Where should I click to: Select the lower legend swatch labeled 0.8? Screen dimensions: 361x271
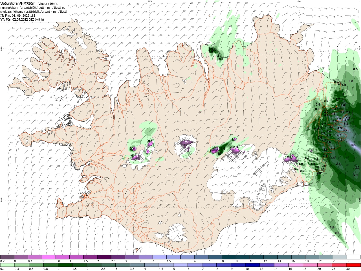coord(50,265)
